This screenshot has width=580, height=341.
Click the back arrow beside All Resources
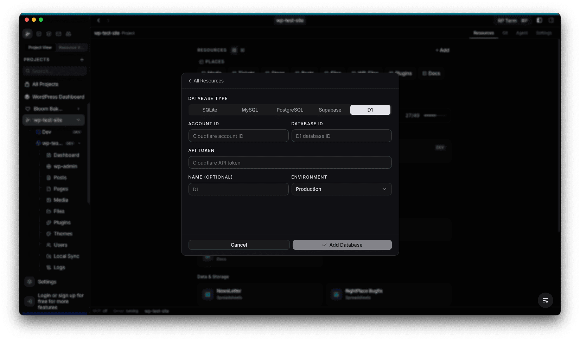pos(190,81)
